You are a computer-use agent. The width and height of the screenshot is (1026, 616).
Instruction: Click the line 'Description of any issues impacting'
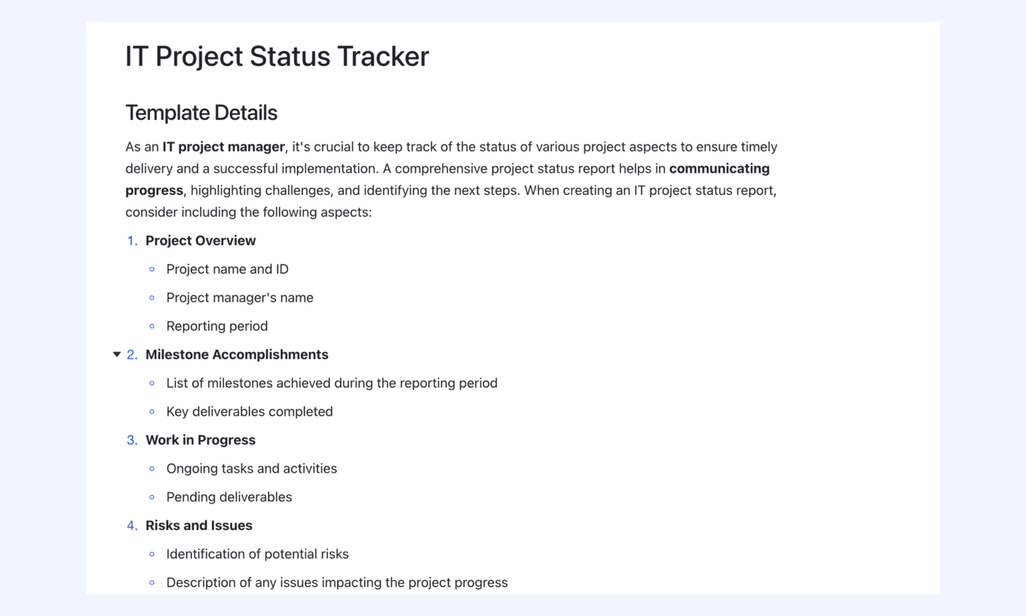click(x=337, y=583)
